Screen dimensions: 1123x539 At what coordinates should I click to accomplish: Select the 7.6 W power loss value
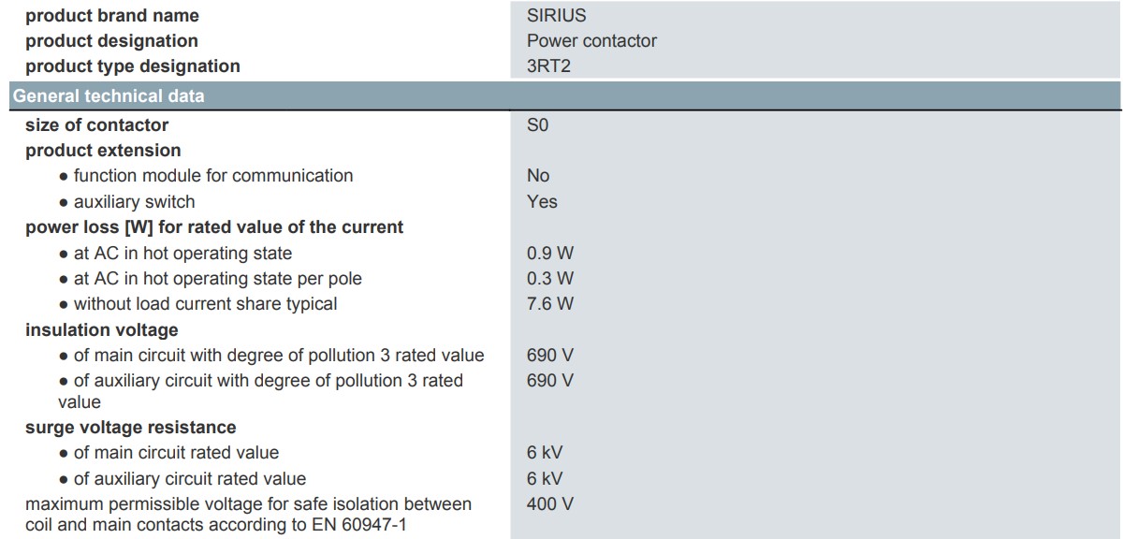pos(550,304)
